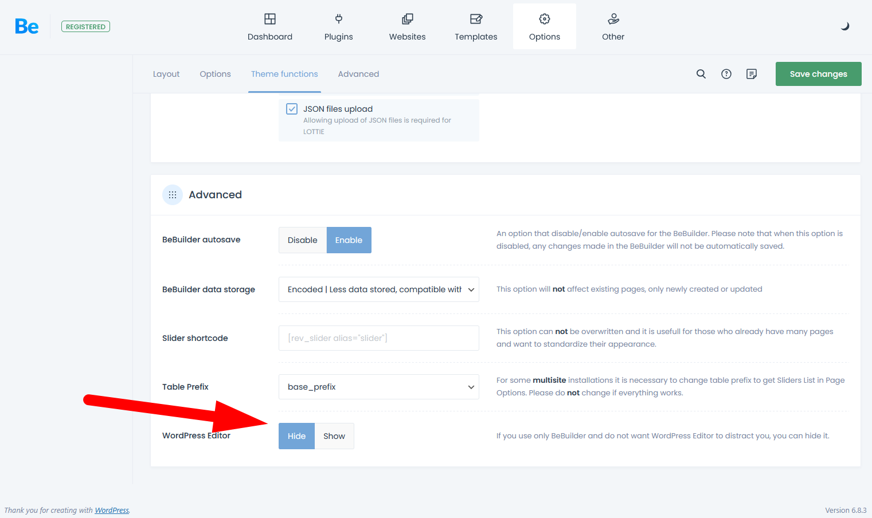Switch to the Layout tab
872x518 pixels.
[166, 74]
